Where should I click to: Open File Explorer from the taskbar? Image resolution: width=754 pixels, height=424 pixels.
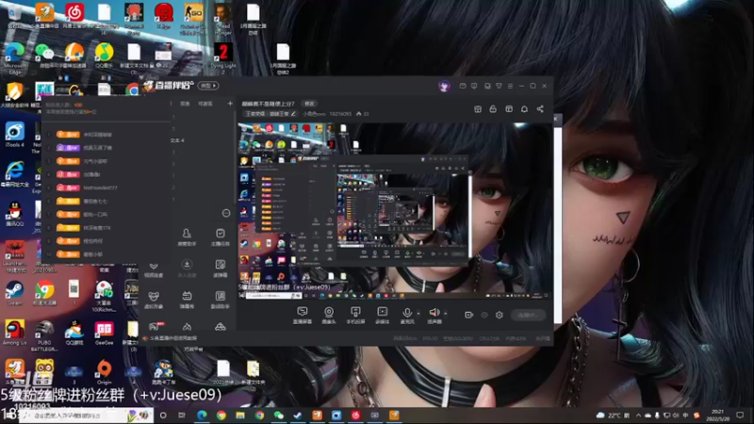[x=240, y=416]
